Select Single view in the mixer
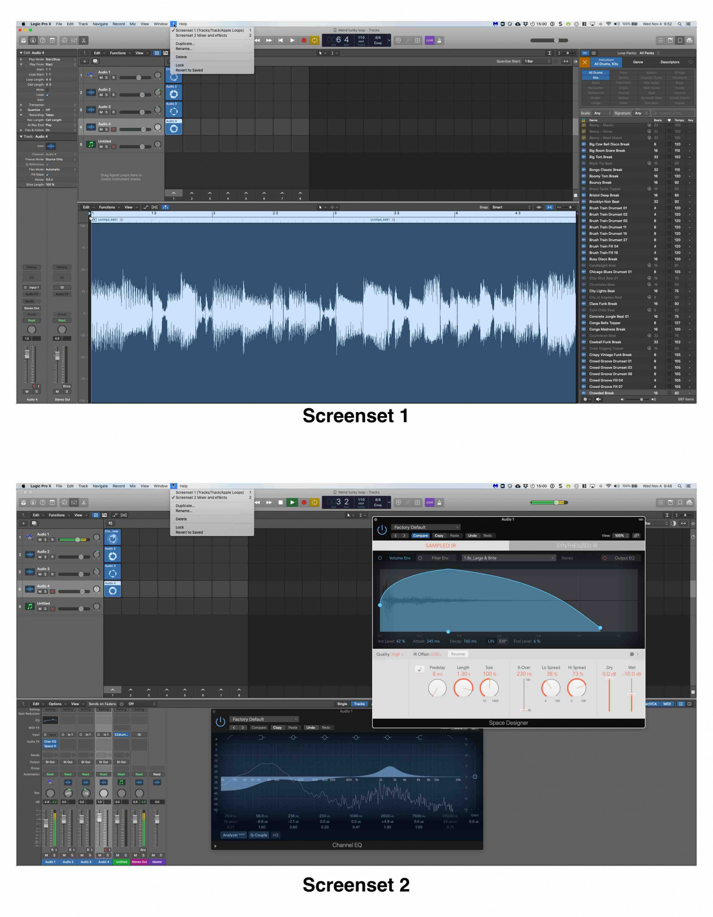 (x=342, y=704)
